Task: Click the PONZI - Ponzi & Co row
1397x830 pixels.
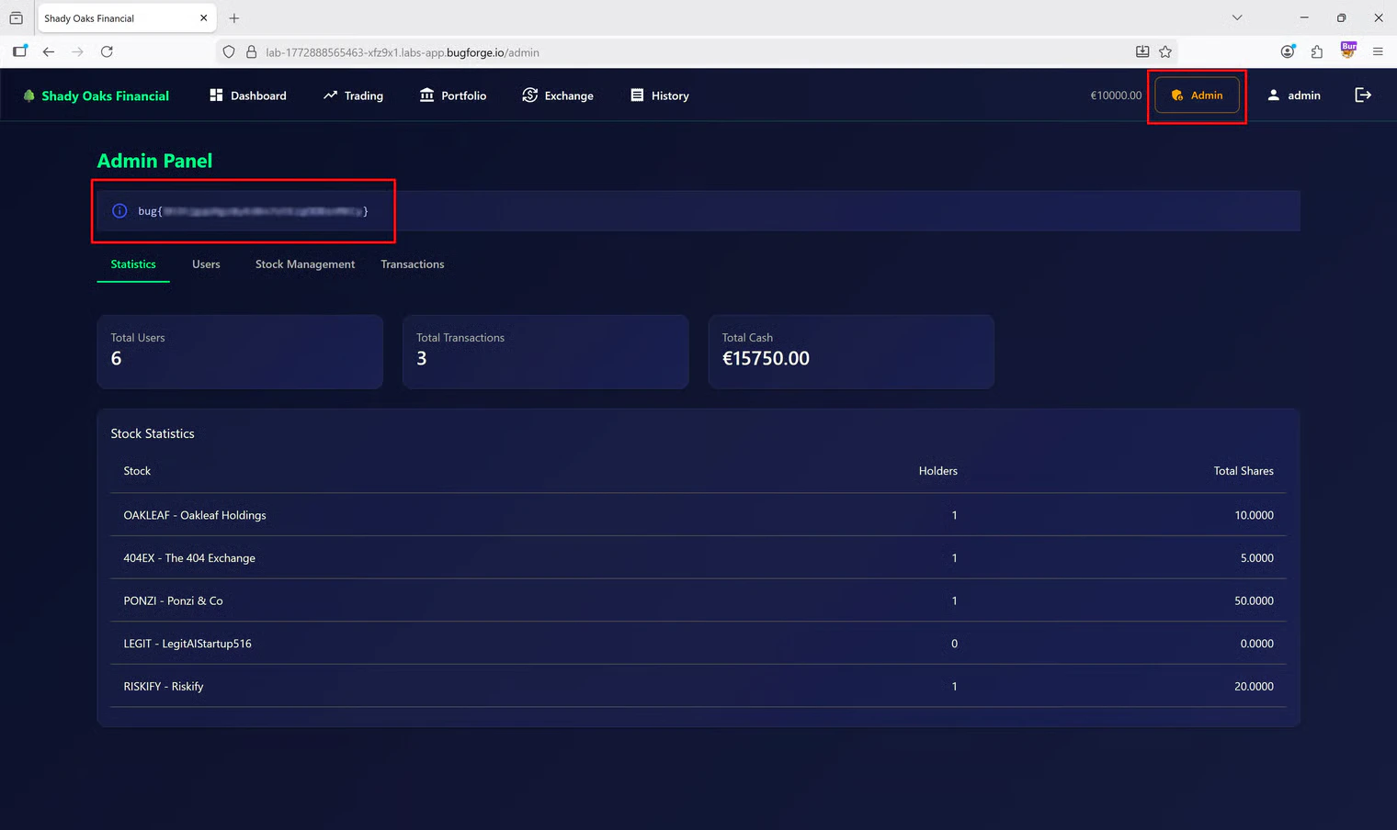Action: pos(698,600)
